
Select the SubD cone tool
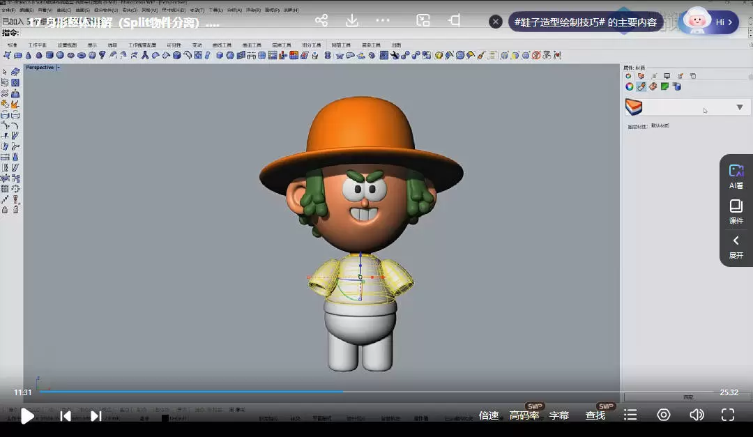(x=29, y=55)
